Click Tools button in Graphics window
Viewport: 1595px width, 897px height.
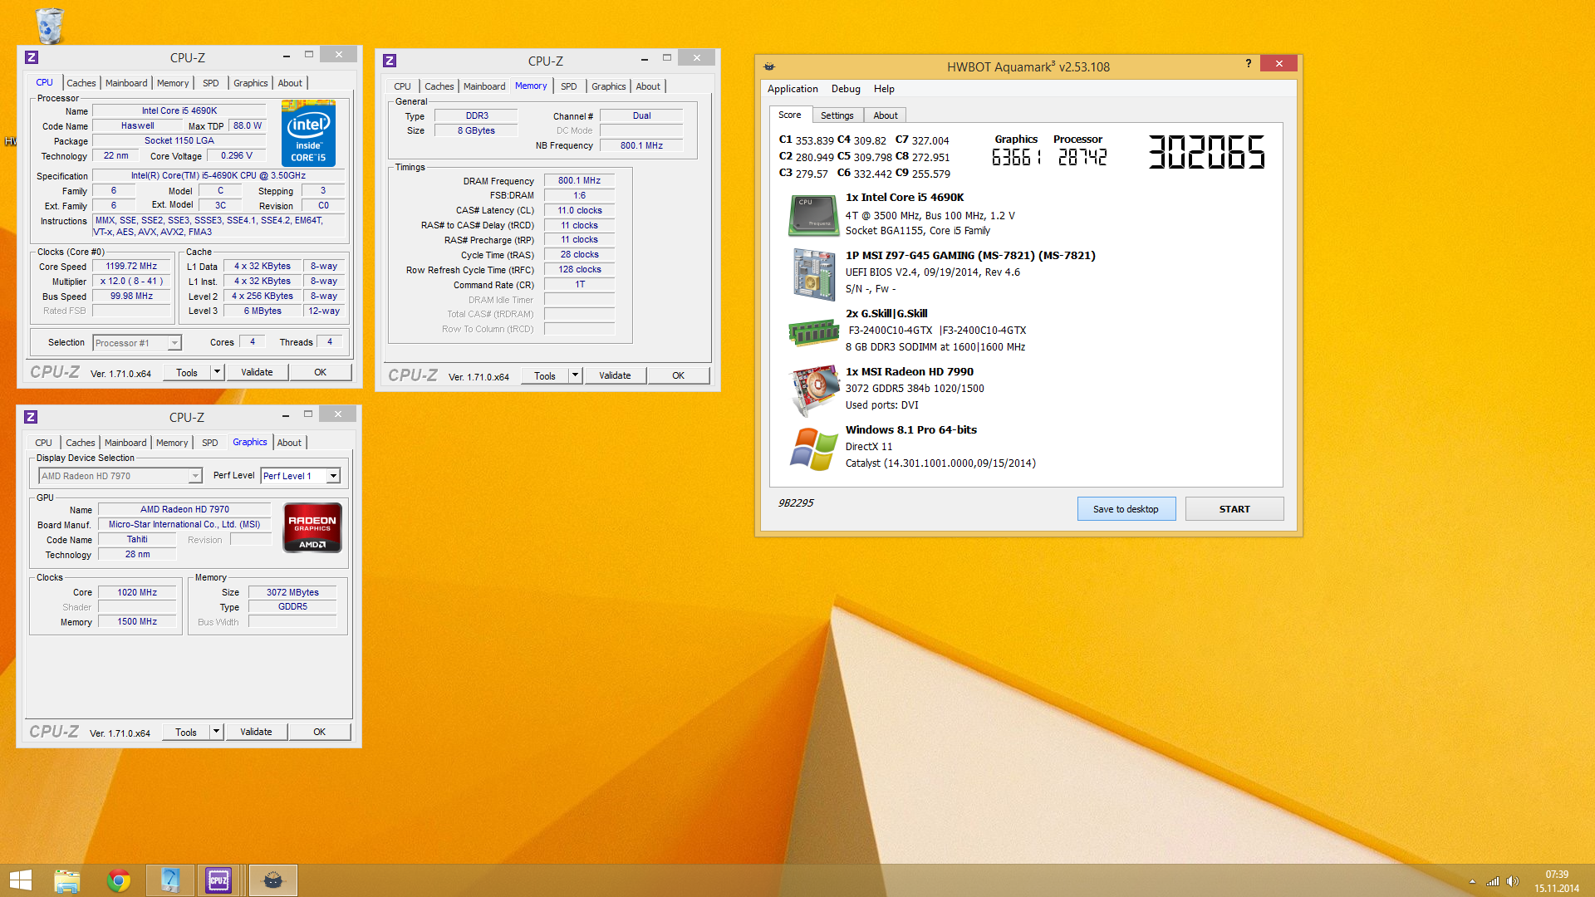coord(185,732)
